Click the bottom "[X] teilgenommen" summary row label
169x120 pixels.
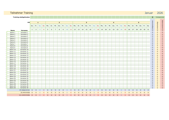(x=25, y=90)
